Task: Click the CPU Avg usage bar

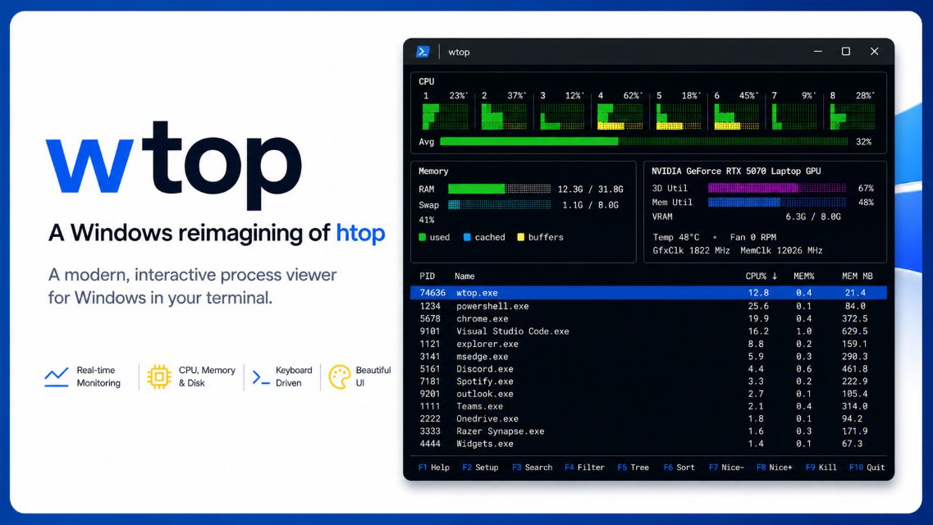Action: click(x=644, y=142)
